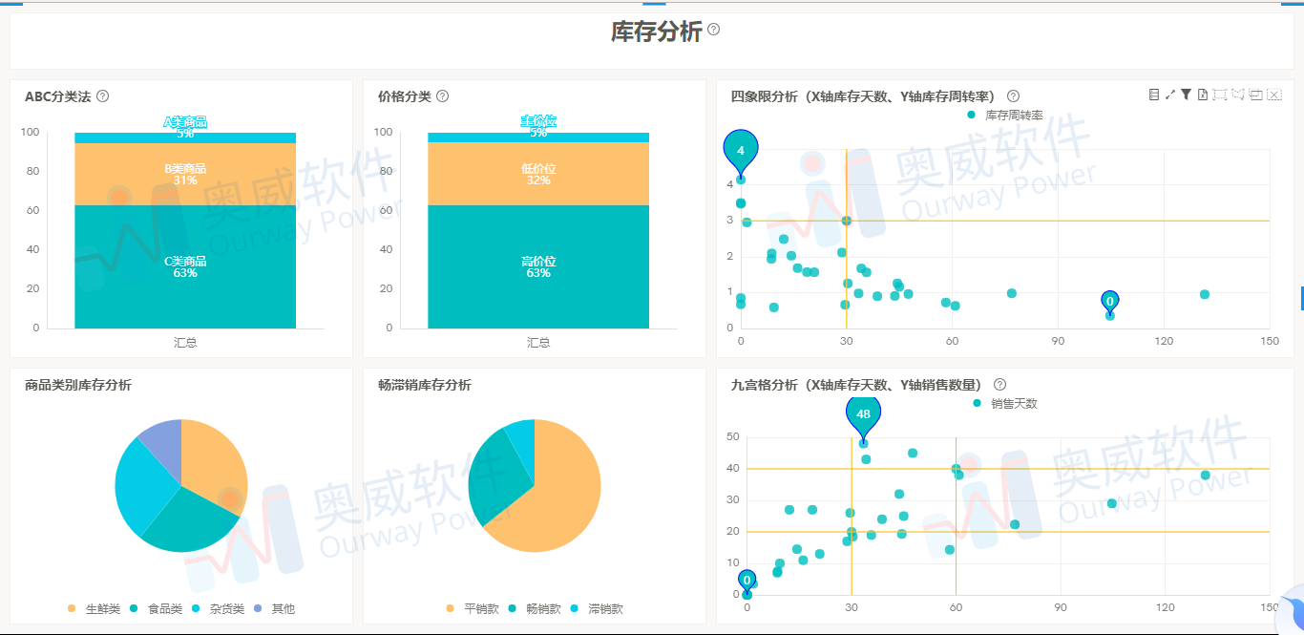Click the polygon selection icon on quadrant toolbar
Screen dimensions: 1304x635
tap(1237, 95)
